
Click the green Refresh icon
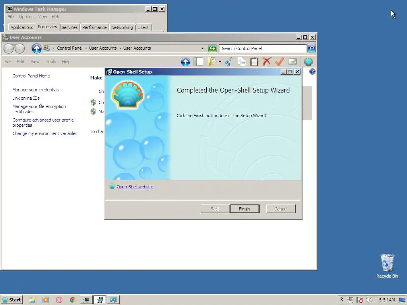tap(212, 48)
